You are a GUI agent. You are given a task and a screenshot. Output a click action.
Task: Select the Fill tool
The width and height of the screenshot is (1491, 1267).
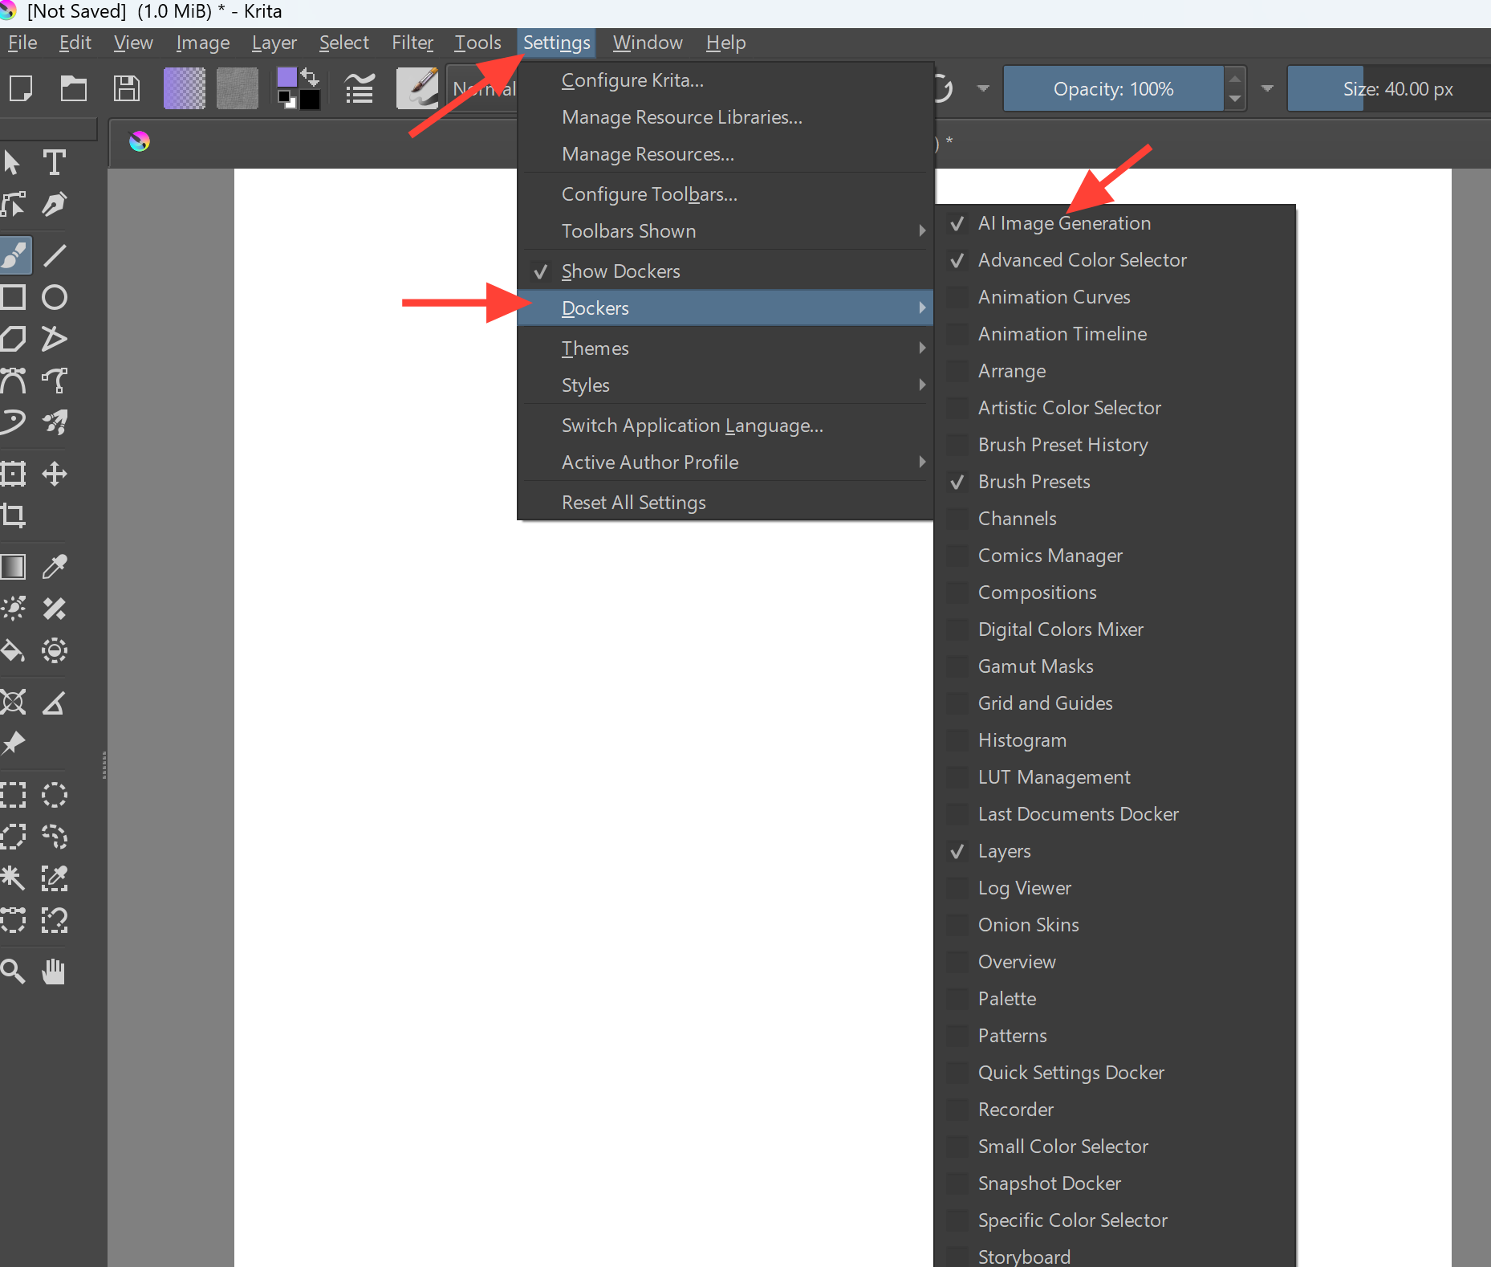(x=13, y=651)
